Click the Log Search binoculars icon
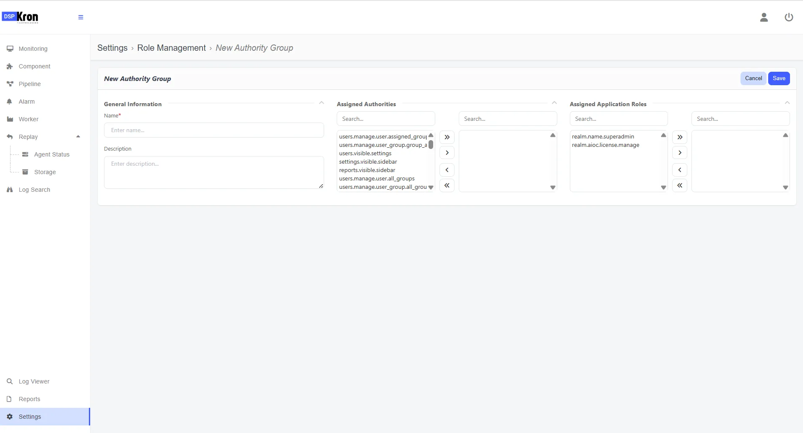 (10, 190)
